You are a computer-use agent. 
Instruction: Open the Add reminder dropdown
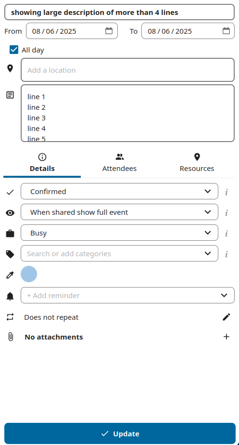click(127, 295)
